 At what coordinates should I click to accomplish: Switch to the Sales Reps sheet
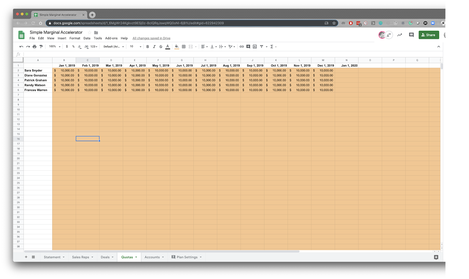pos(81,257)
